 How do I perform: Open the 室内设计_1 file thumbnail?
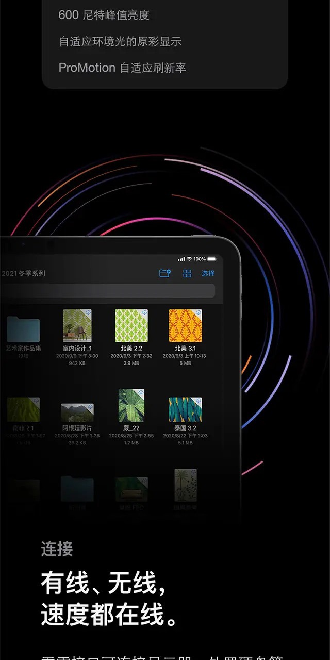(x=77, y=325)
